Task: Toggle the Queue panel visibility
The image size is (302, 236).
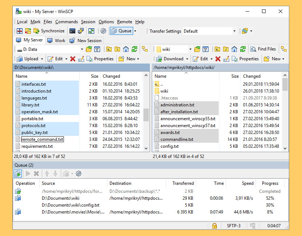Action: (x=122, y=31)
